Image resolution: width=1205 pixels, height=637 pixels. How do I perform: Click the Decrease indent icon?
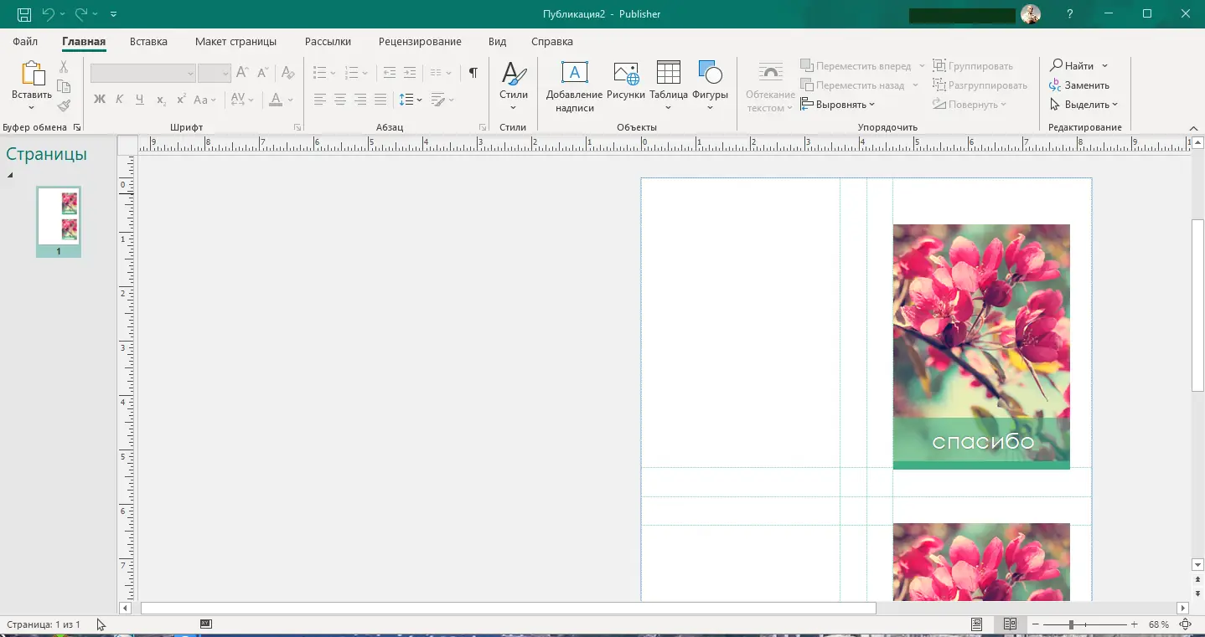point(389,73)
